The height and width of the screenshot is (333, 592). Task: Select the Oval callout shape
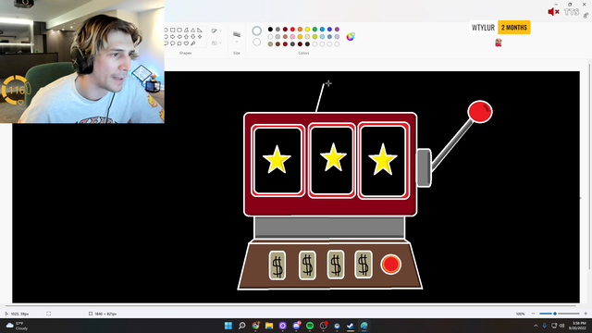click(173, 43)
